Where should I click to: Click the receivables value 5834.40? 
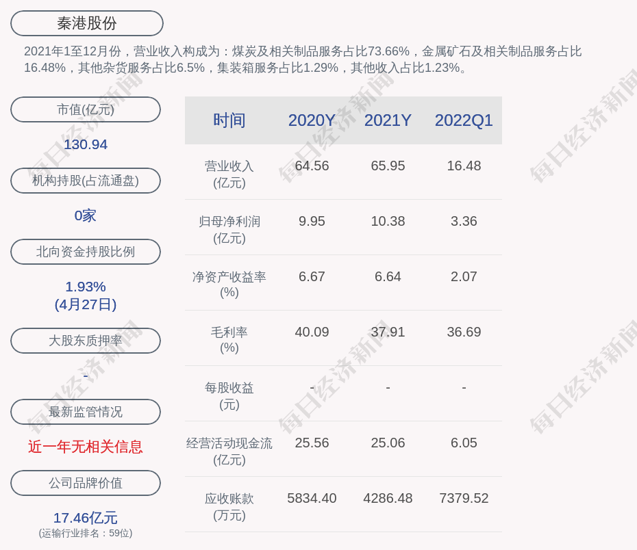click(312, 499)
